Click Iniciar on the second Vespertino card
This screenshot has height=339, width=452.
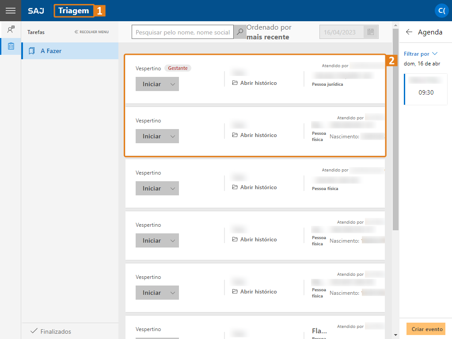152,136
